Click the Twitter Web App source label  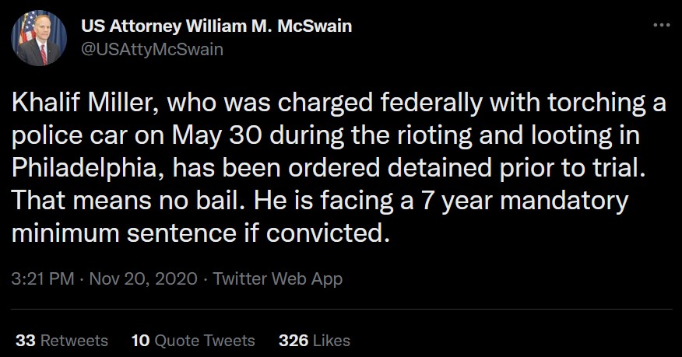(x=278, y=278)
